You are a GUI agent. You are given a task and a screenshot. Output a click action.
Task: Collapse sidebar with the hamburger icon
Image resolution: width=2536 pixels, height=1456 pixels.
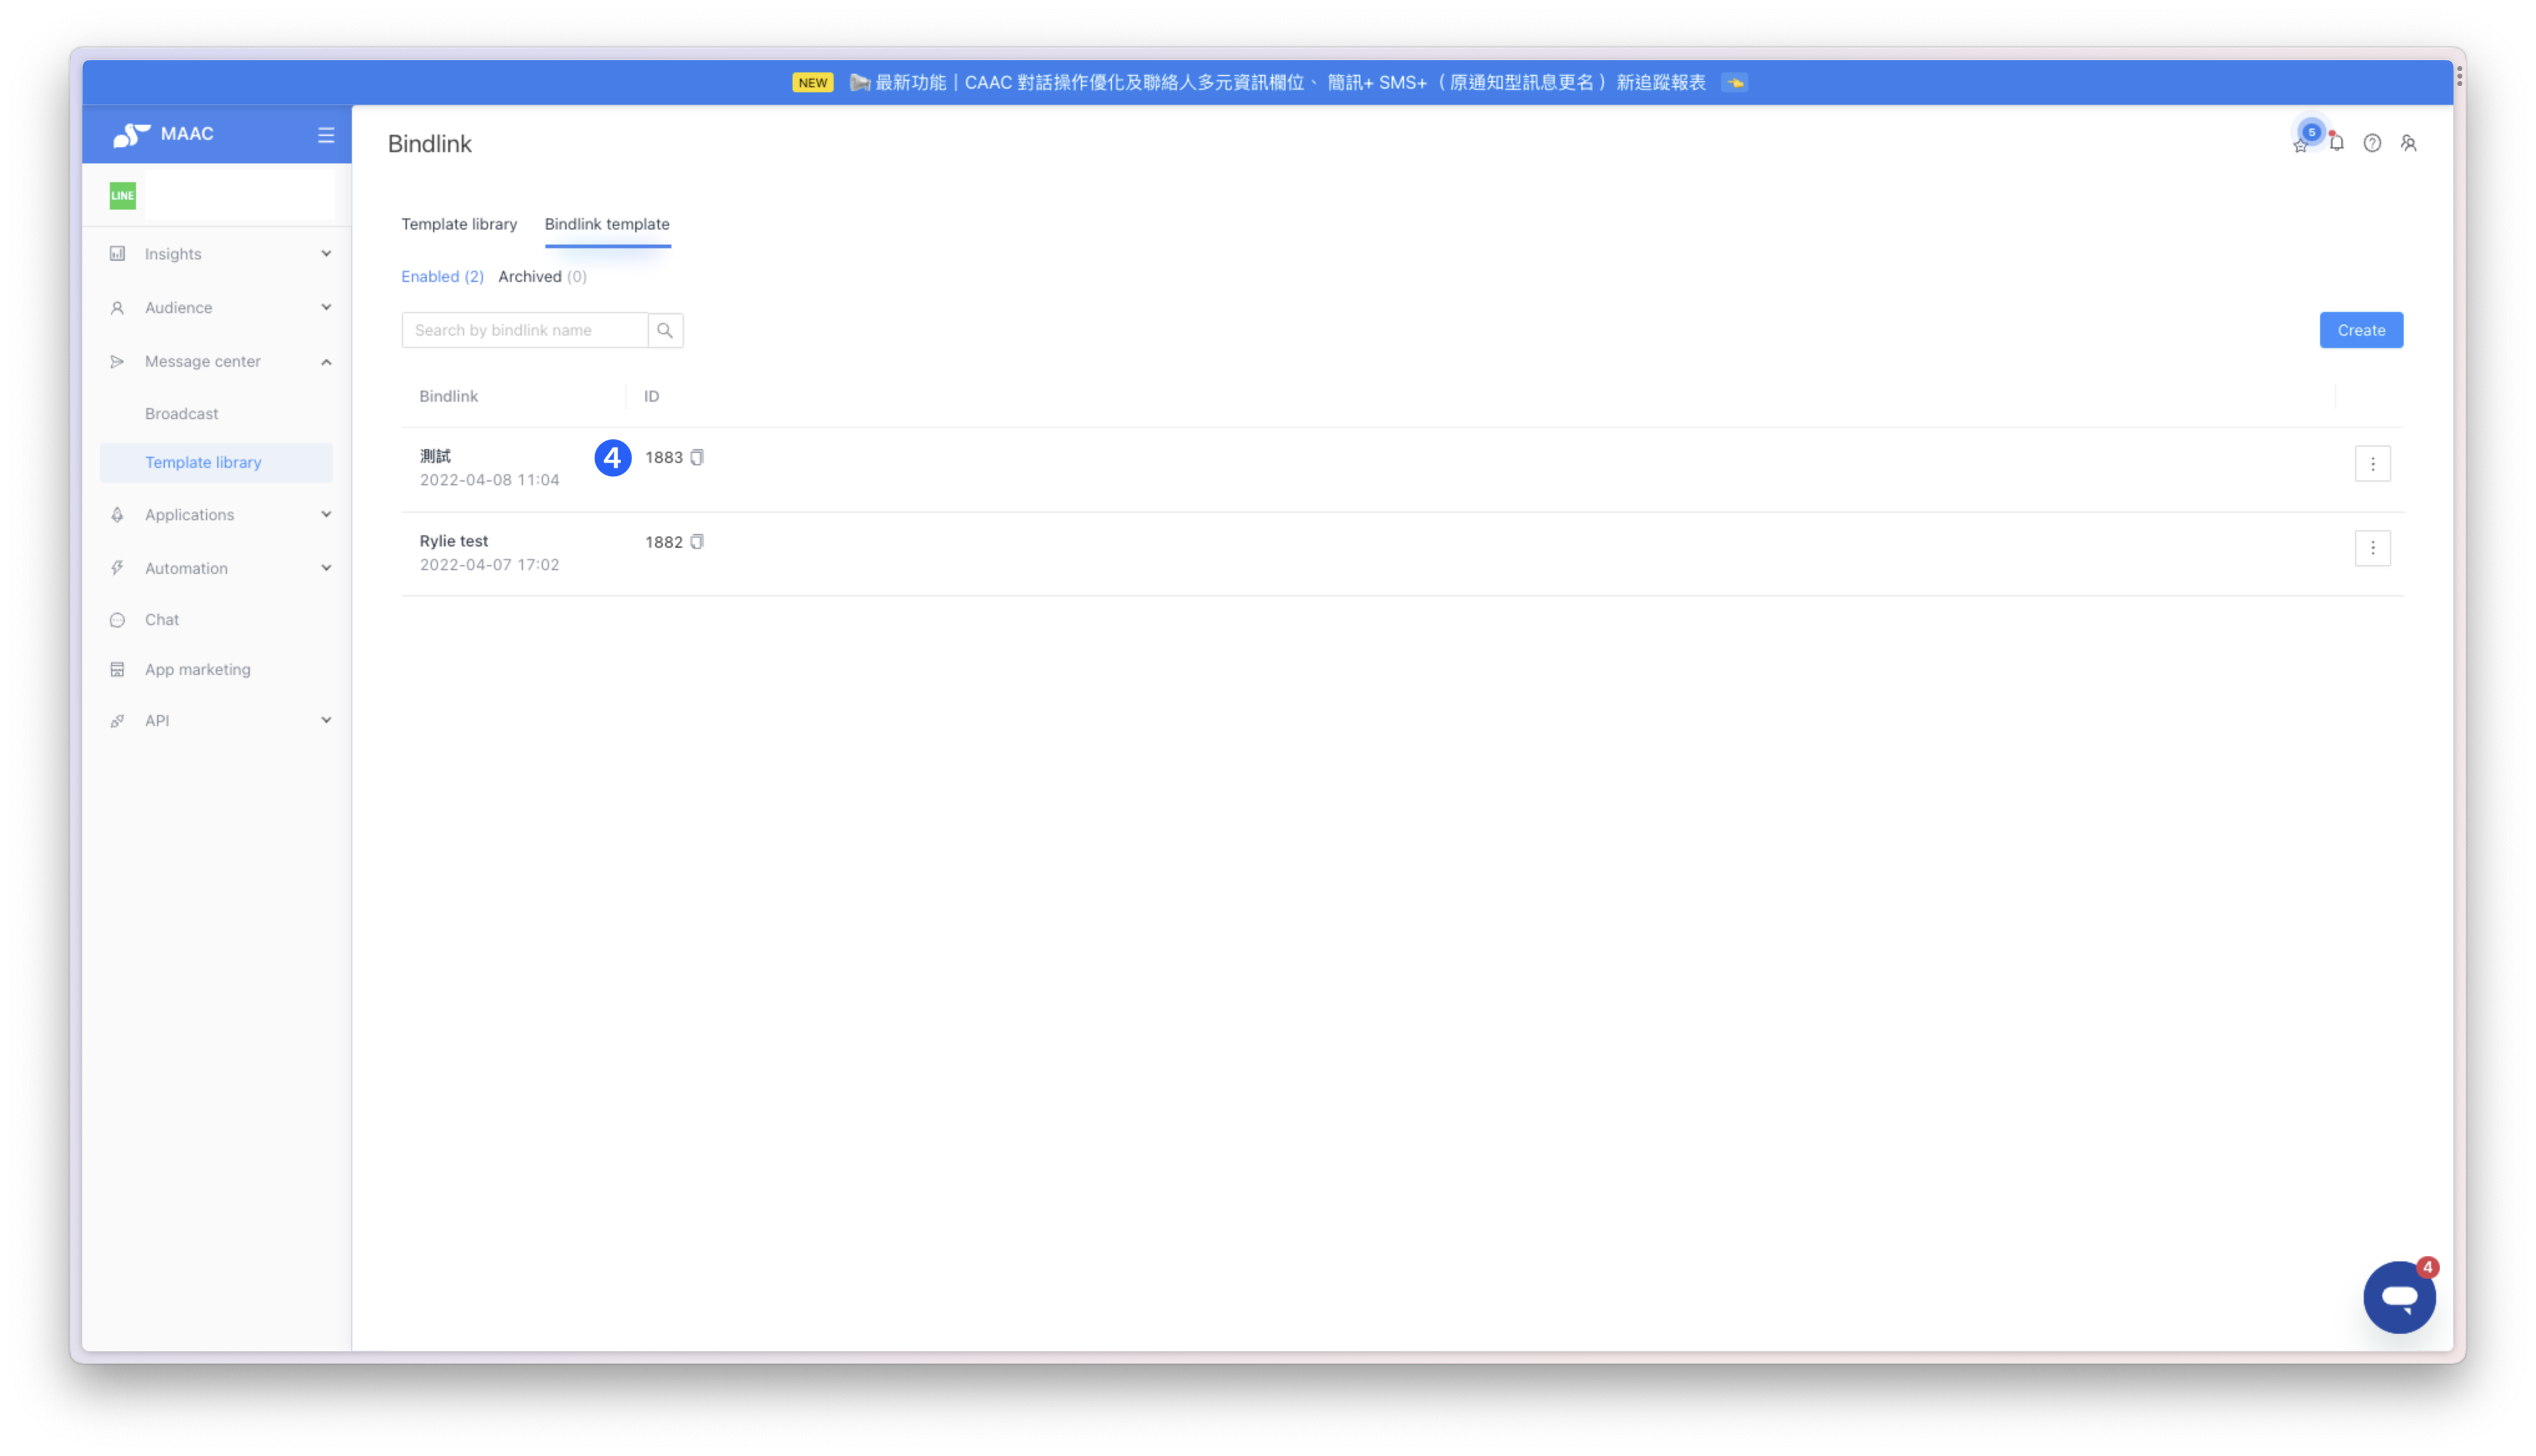click(x=326, y=135)
